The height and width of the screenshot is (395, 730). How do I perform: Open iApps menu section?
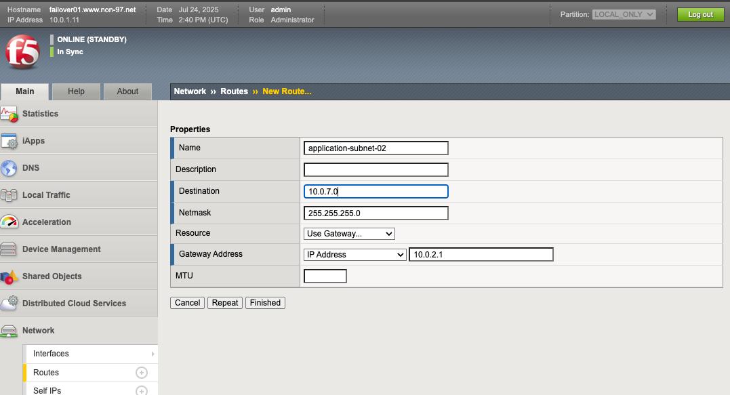click(x=79, y=140)
